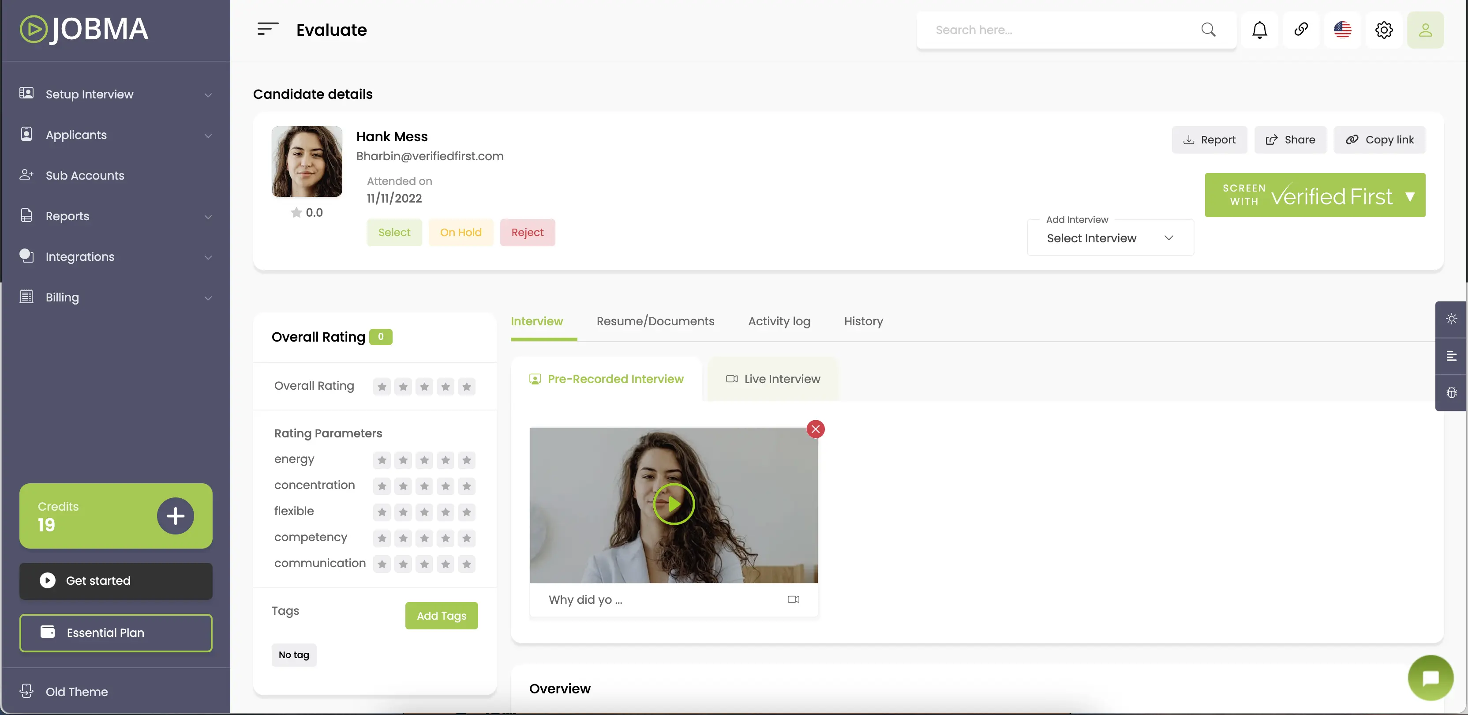Click the add credits plus icon
Viewport: 1468px width, 715px height.
[175, 516]
